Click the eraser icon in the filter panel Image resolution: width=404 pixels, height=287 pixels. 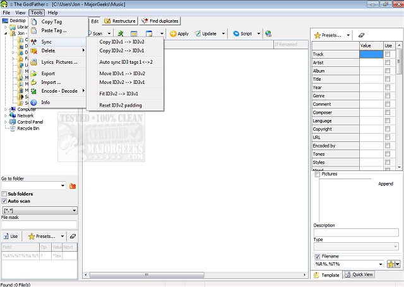click(73, 236)
